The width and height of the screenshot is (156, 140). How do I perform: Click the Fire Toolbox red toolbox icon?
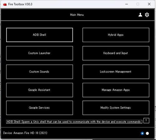point(5,4)
